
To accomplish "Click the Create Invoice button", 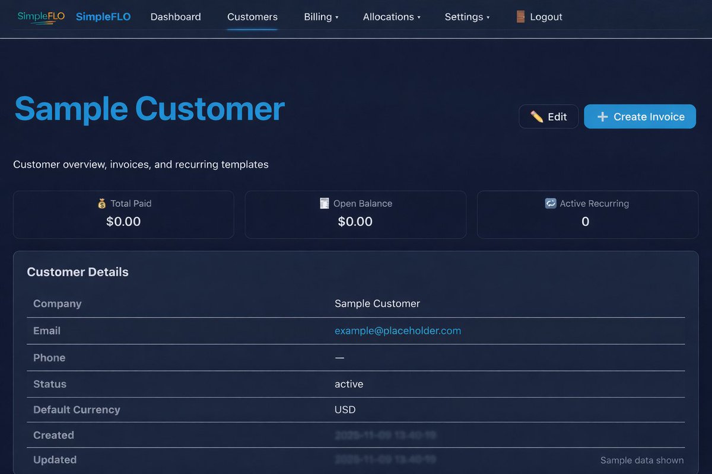I will tap(640, 117).
